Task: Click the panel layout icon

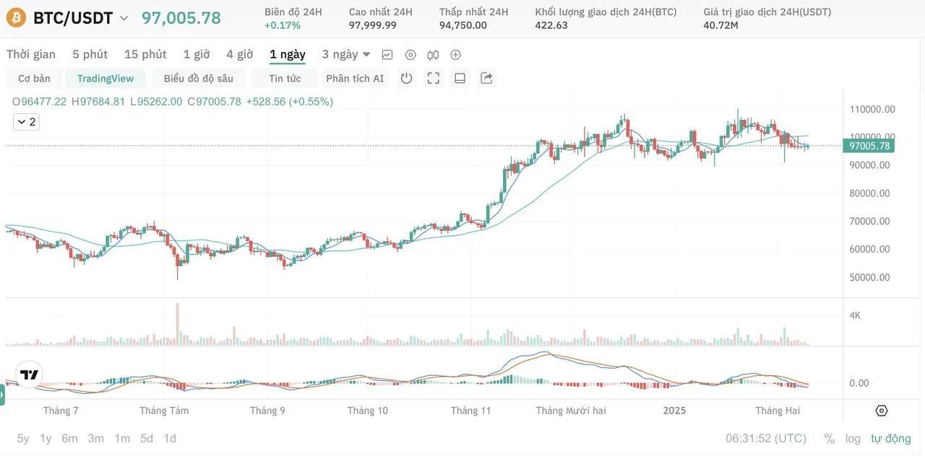Action: [460, 78]
